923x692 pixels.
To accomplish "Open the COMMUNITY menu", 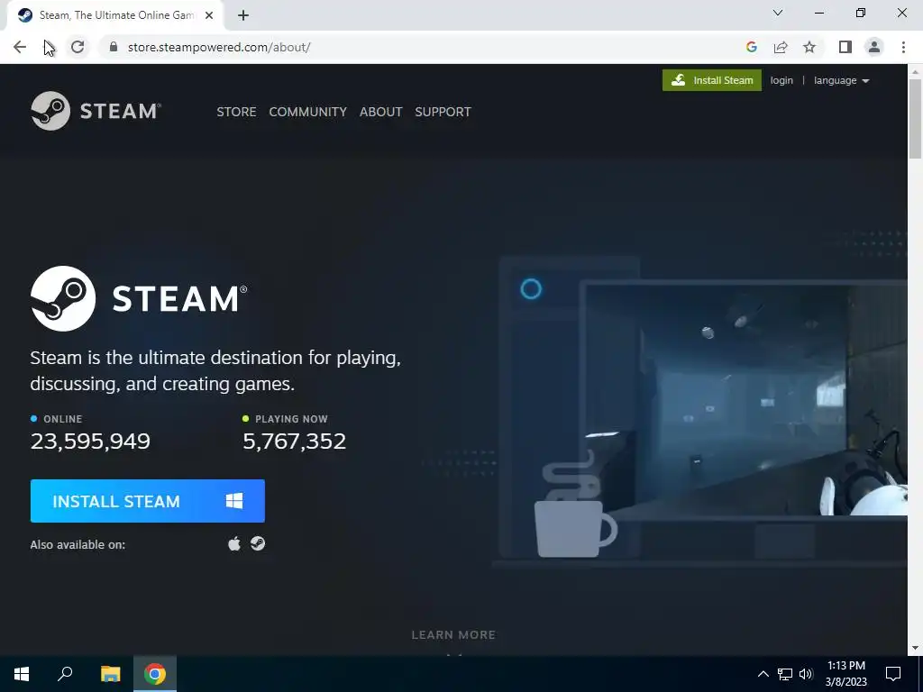I will coord(308,112).
